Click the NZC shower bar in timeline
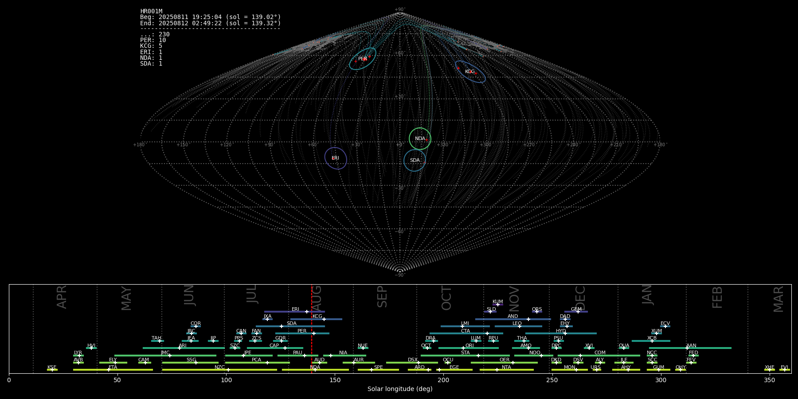Image resolution: width=798 pixels, height=399 pixels. [x=219, y=370]
